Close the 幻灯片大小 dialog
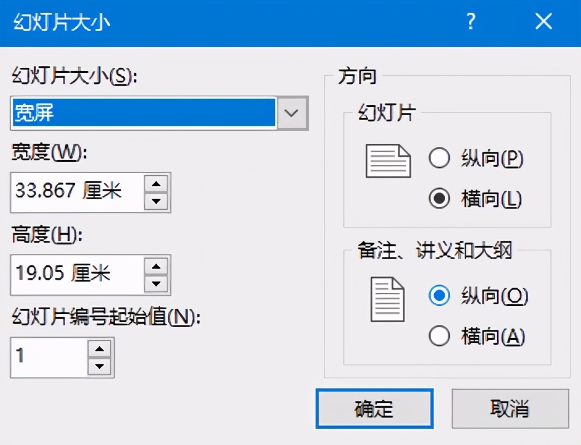Viewport: 581px width, 445px height. pyautogui.click(x=543, y=22)
